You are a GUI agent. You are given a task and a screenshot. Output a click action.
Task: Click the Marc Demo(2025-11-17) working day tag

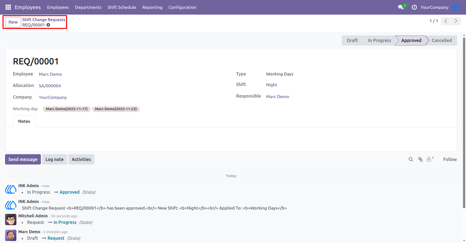67,109
